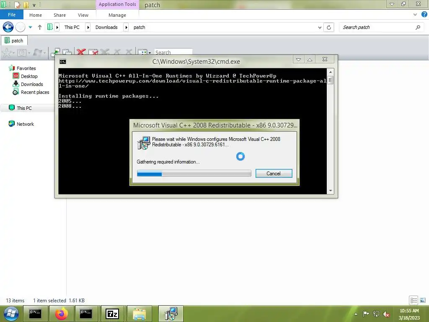Show hidden system tray icons
The height and width of the screenshot is (322, 429).
[356, 314]
